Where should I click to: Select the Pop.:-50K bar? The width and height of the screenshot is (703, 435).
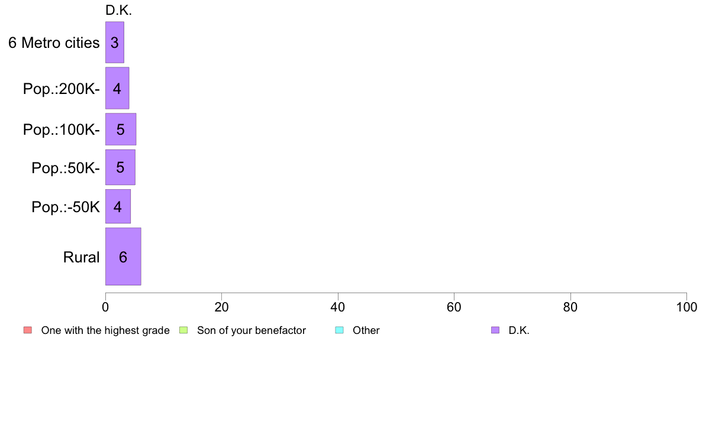coord(118,206)
